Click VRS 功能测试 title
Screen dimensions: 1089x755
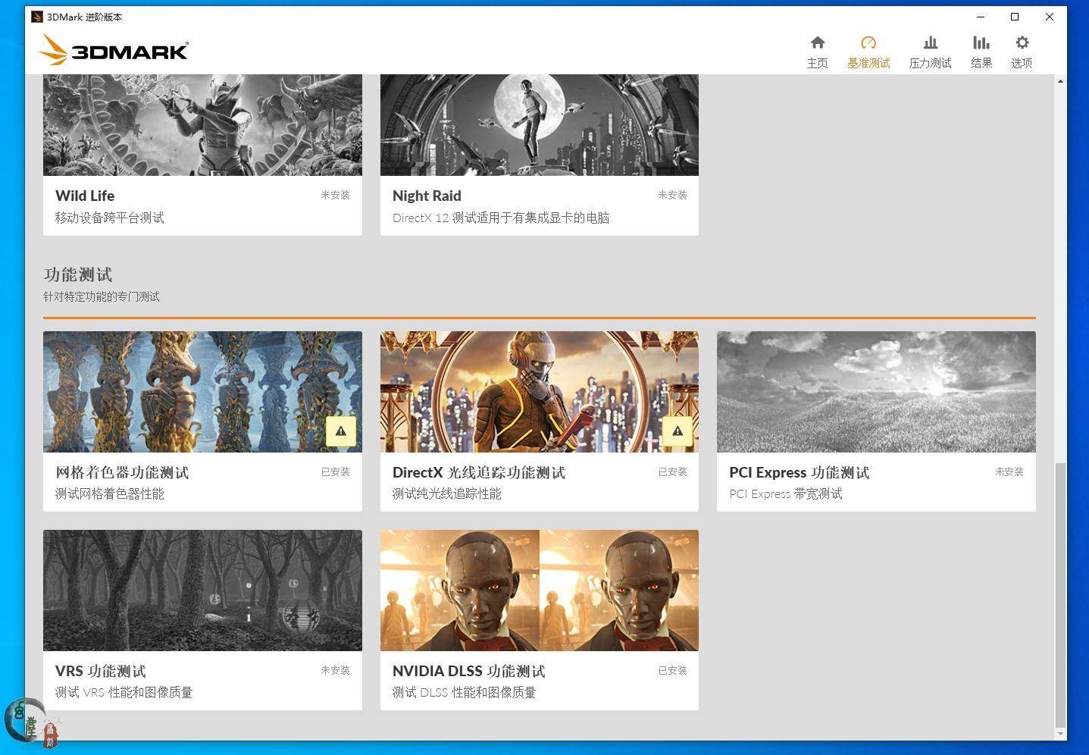[101, 671]
